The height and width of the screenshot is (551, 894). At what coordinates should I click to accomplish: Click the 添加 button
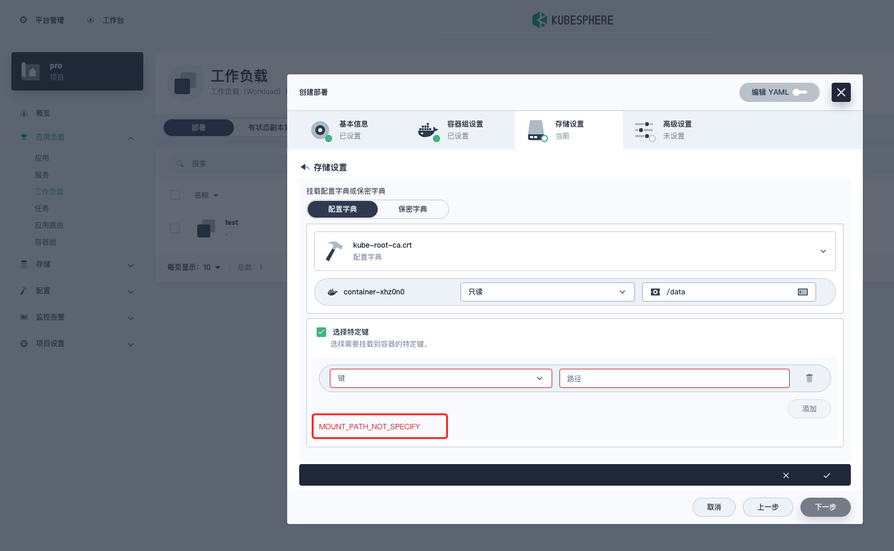point(809,409)
